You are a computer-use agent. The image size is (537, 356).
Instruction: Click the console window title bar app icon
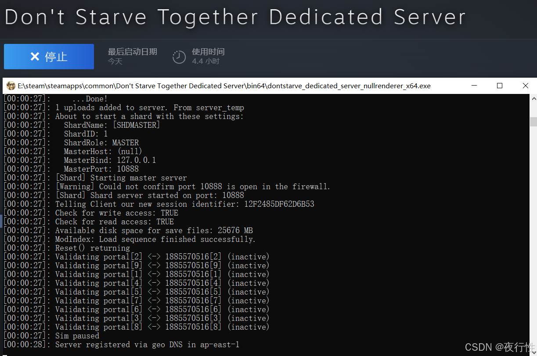pos(11,86)
